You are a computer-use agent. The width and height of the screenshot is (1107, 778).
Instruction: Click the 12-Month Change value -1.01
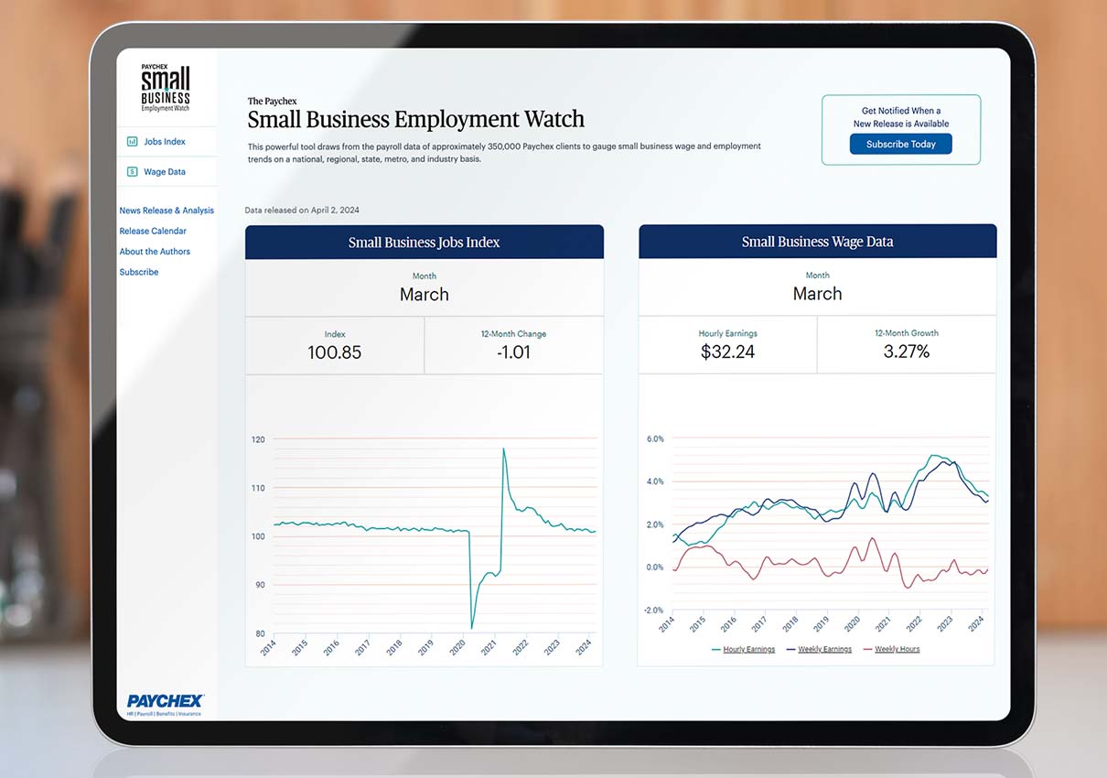513,352
